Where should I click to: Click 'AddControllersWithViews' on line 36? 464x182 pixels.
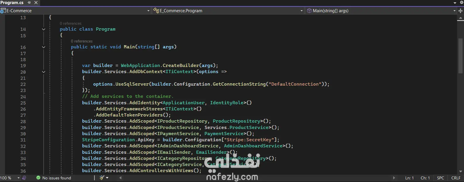tap(161, 171)
